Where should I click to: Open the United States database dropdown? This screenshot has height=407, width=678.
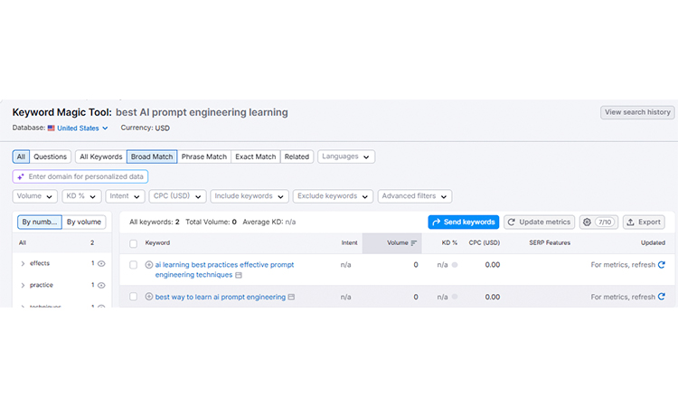[82, 128]
